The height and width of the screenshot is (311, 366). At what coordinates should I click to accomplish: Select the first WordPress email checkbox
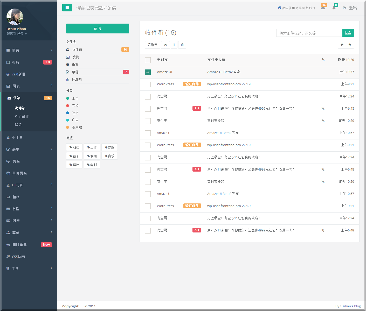pyautogui.click(x=148, y=84)
